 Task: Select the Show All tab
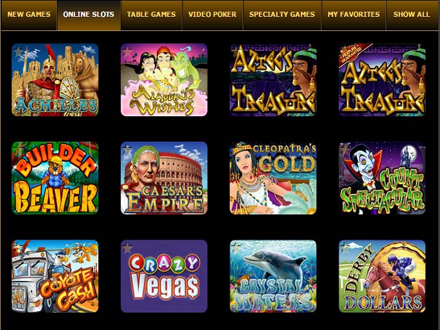[x=412, y=15]
